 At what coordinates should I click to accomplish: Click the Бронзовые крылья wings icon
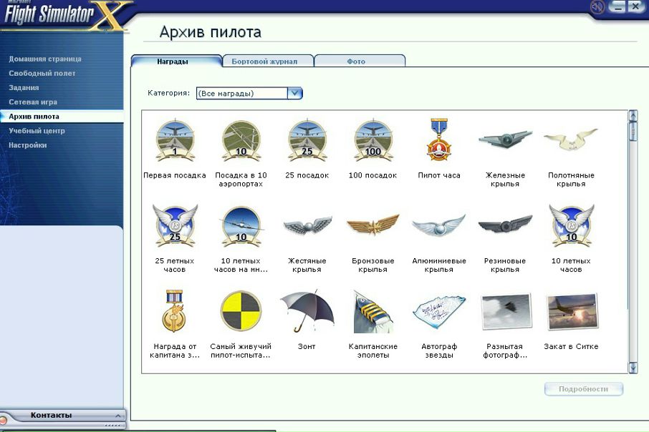(373, 226)
